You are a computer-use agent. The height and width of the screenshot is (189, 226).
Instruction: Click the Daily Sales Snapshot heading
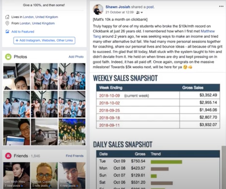(x=123, y=144)
